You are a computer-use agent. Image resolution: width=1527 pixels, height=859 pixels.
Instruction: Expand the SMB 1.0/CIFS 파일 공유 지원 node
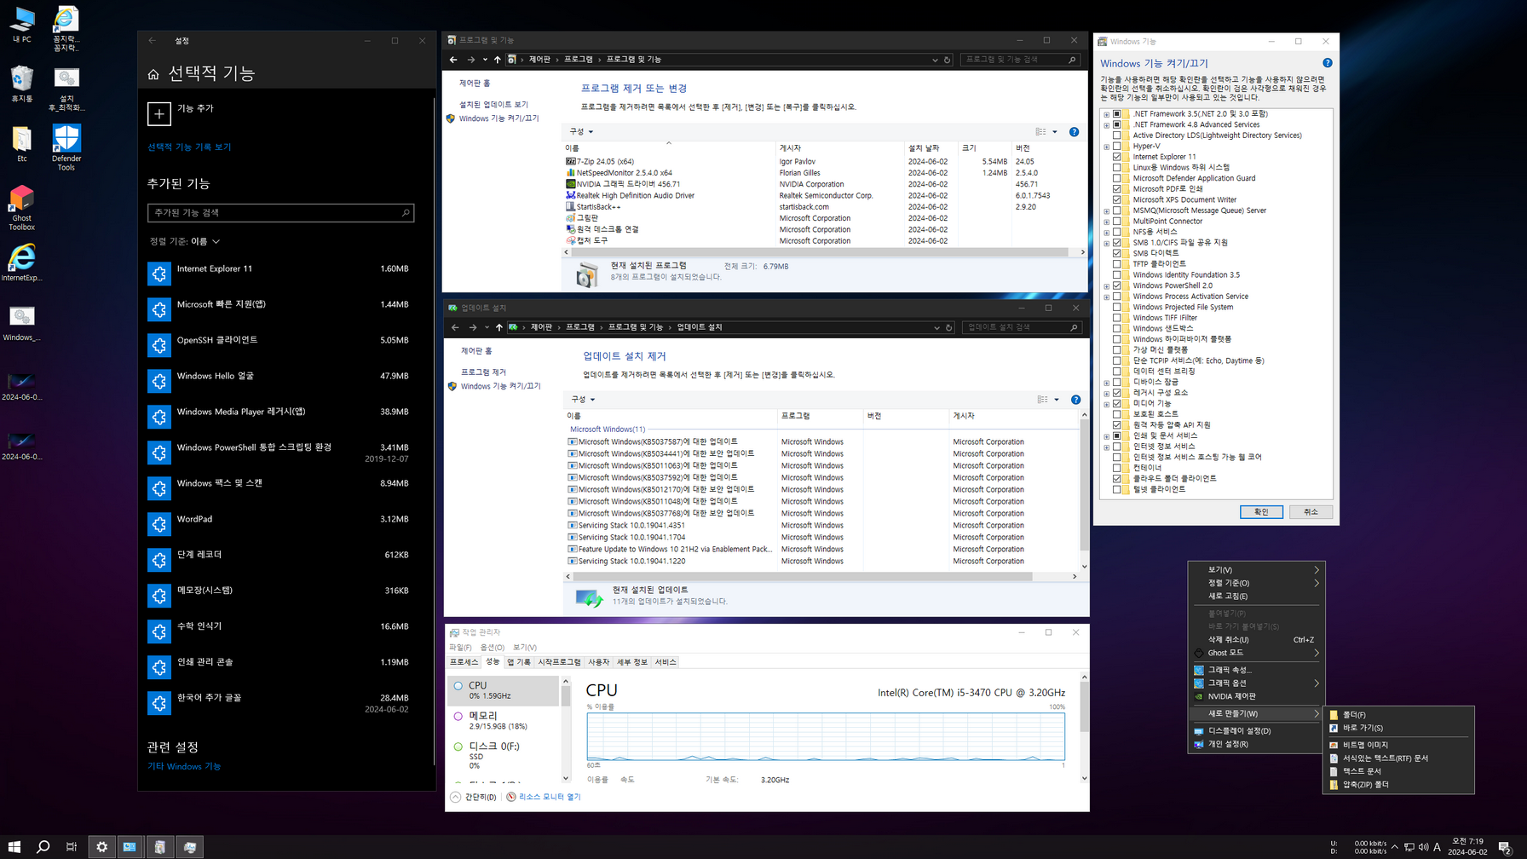point(1107,243)
